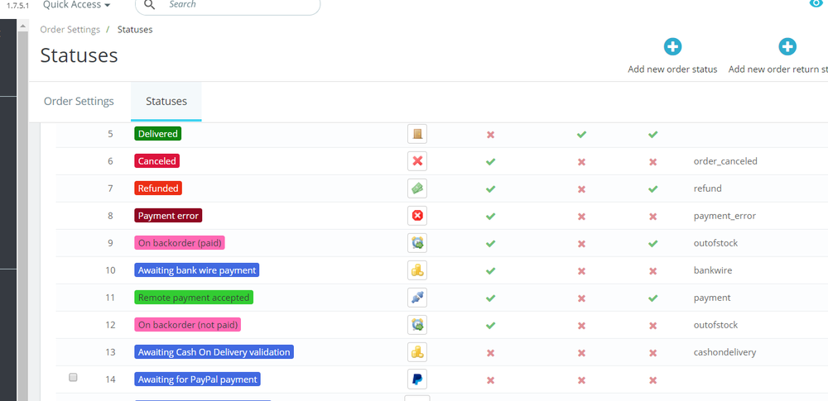Click the On backorder (paid) badge
The image size is (828, 401).
tap(180, 243)
